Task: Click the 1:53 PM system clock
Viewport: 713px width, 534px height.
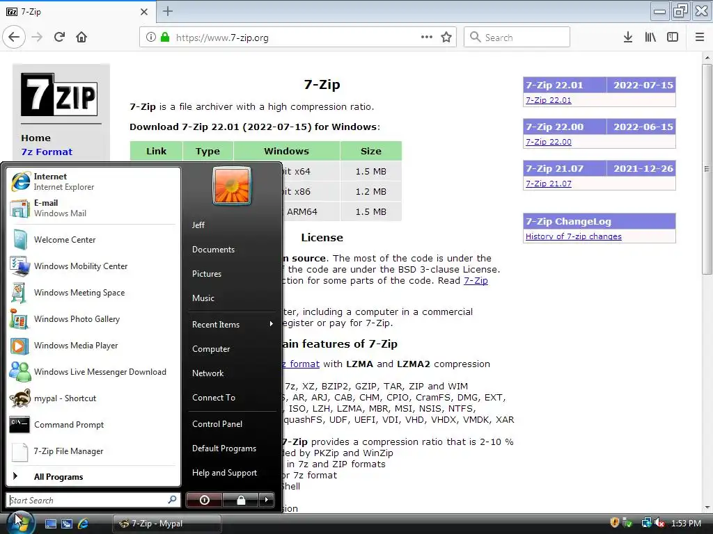Action: pyautogui.click(x=686, y=524)
